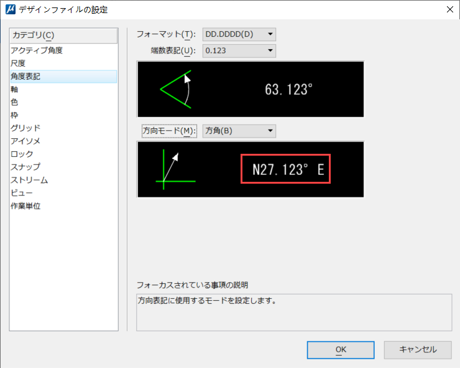This screenshot has width=460, height=368.
Task: Click the MicroStation icon in the title bar
Action: pyautogui.click(x=11, y=9)
